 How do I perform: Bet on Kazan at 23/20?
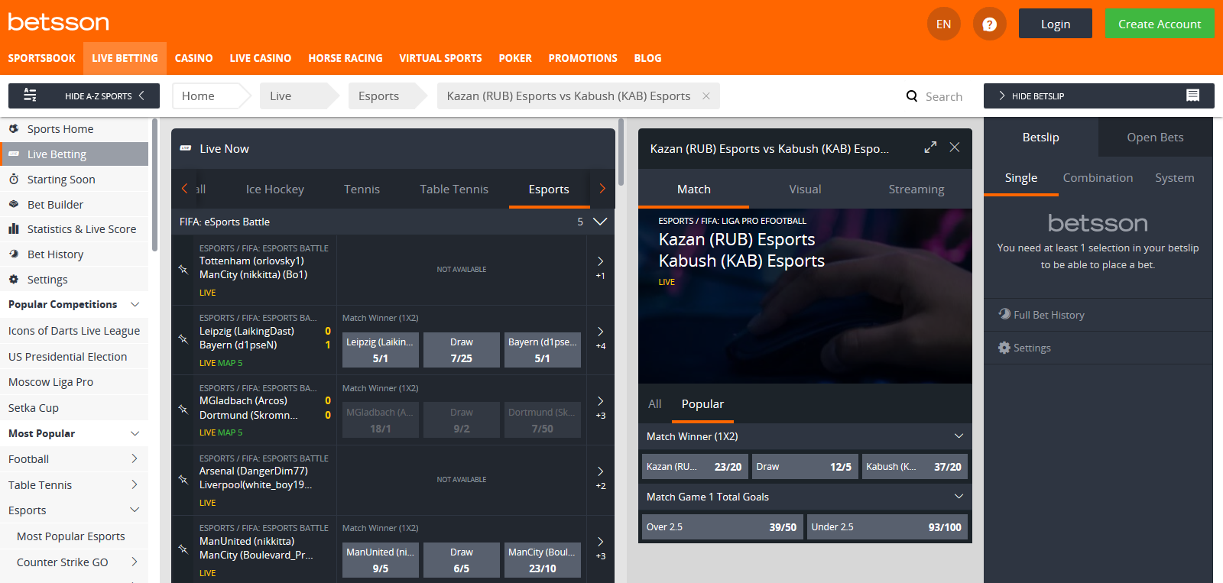point(694,466)
